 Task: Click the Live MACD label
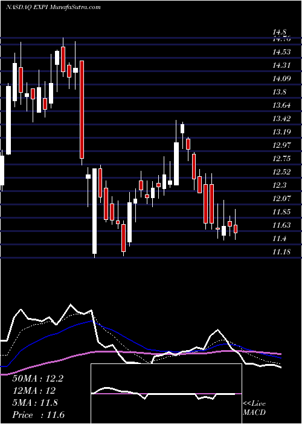point(254,408)
